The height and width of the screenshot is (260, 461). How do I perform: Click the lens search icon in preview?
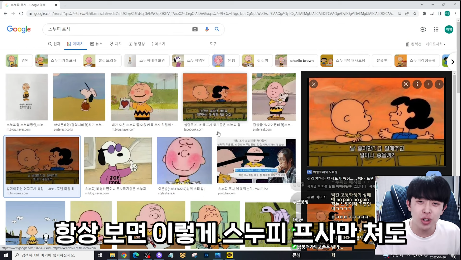406,84
